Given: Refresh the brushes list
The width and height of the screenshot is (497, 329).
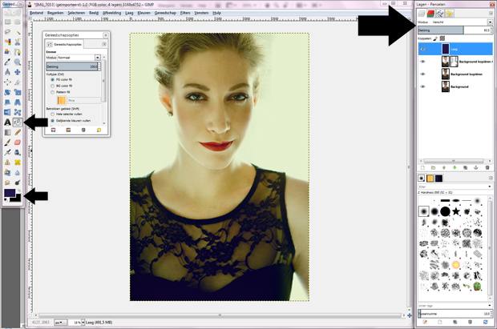Looking at the screenshot, I should coord(485,322).
